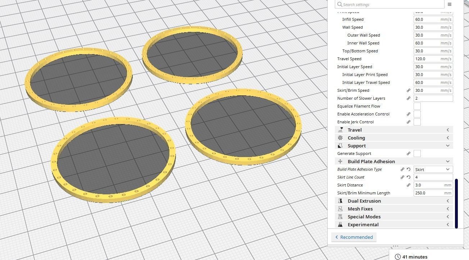Expand the Experimental section chevron
Image resolution: width=469 pixels, height=260 pixels.
tap(448, 224)
